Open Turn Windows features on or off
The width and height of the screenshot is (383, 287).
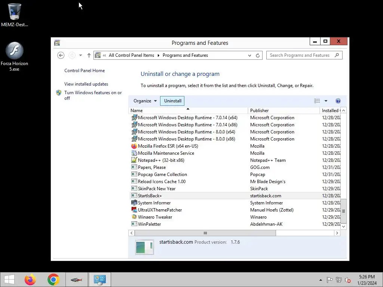point(93,95)
